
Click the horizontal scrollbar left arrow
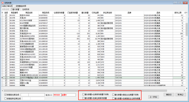(x=3, y=91)
